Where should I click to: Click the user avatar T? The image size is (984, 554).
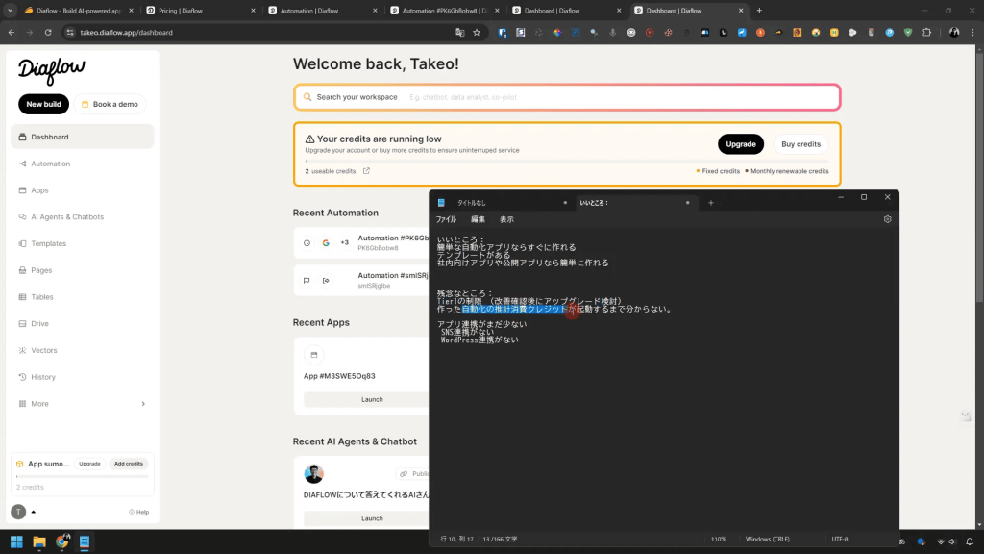[18, 512]
